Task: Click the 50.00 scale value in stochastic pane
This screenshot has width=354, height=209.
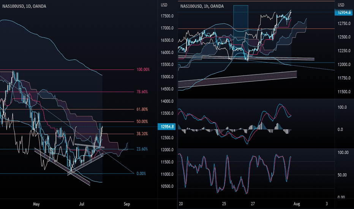Action: click(342, 175)
